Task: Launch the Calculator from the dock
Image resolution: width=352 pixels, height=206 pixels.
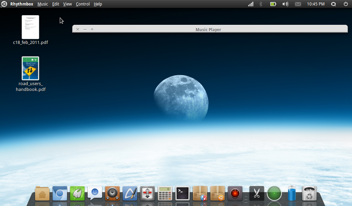Action: [x=165, y=193]
